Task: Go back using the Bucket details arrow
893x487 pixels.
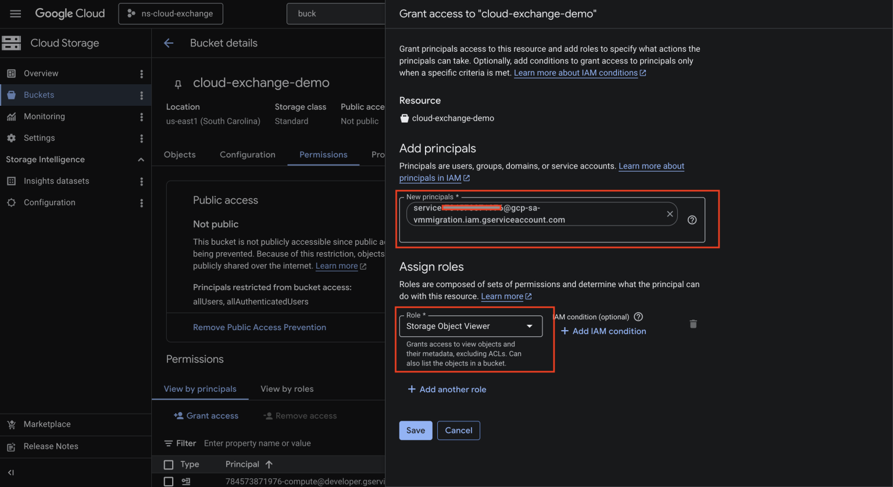Action: click(x=169, y=43)
